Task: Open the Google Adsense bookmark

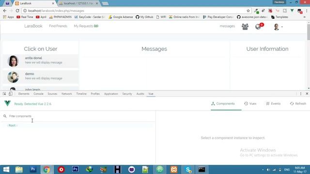Action: click(121, 17)
